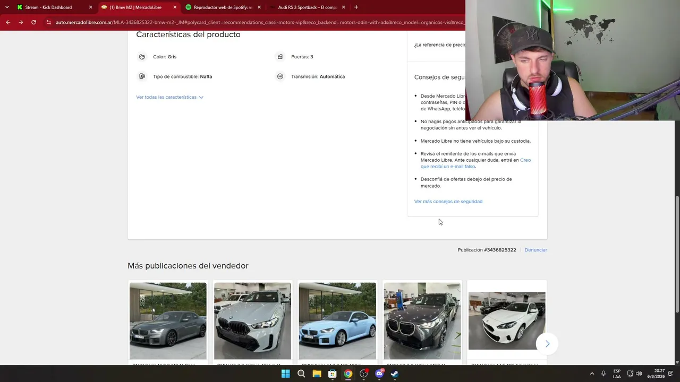Click the Publicación #3436825322 text

pyautogui.click(x=487, y=250)
